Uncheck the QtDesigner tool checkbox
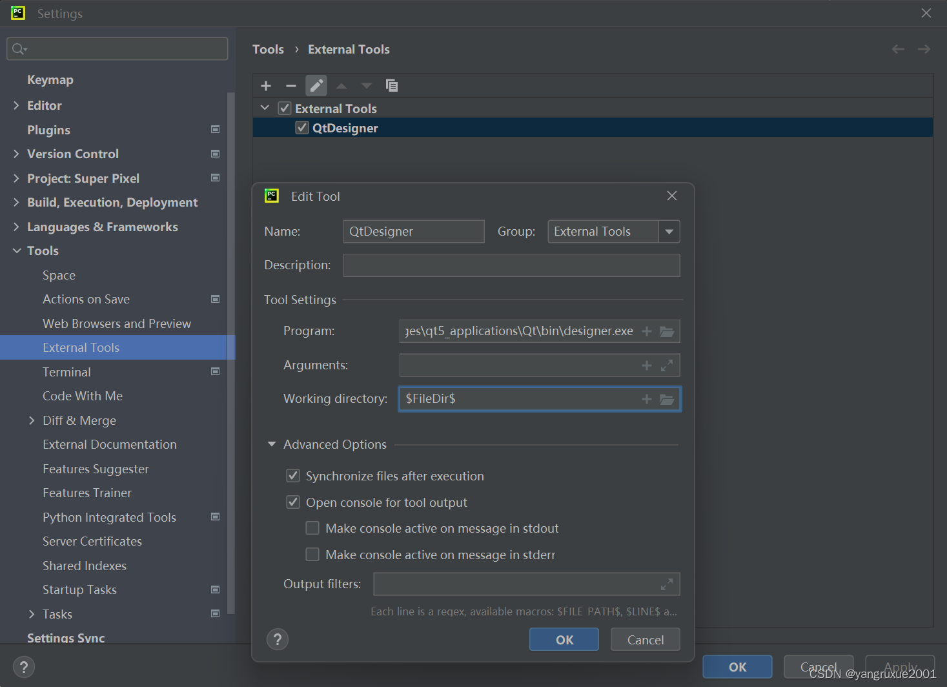 (302, 127)
